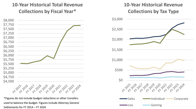This screenshot has height=109, width=196.
Task: Click the Sales legend color line
Action: coord(123,99)
